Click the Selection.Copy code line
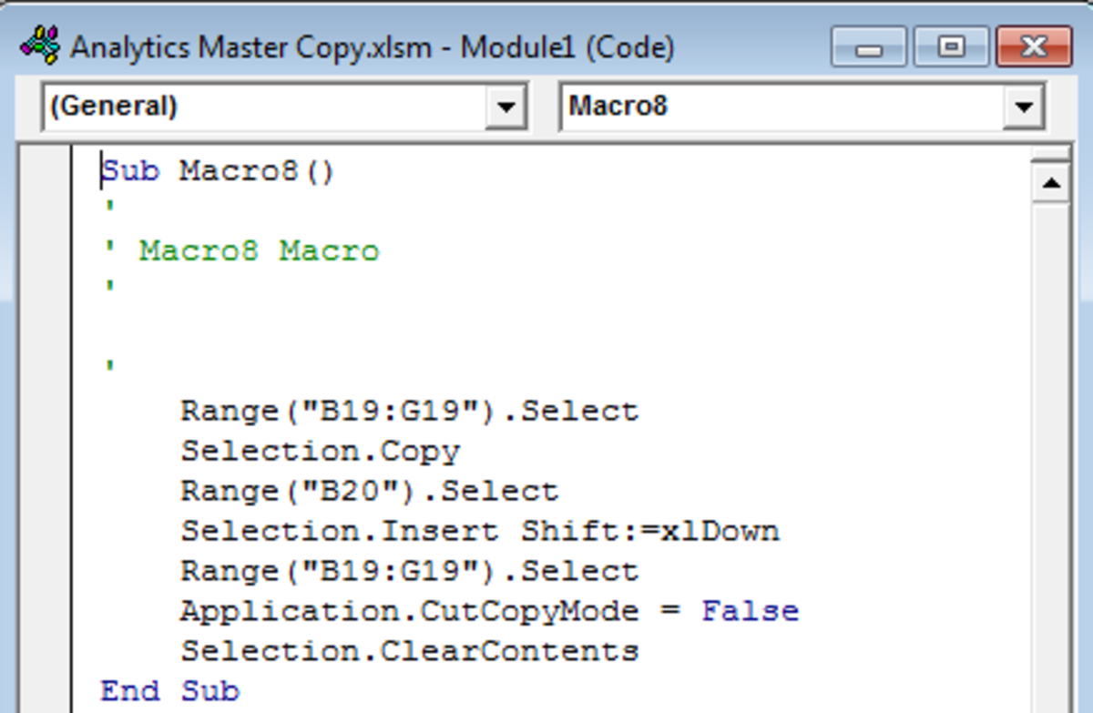This screenshot has width=1093, height=713. [320, 451]
